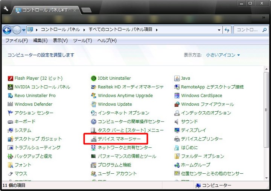The width and height of the screenshot is (271, 191).
Task: Open the ヘルプ(H) menu
Action: coord(107,41)
